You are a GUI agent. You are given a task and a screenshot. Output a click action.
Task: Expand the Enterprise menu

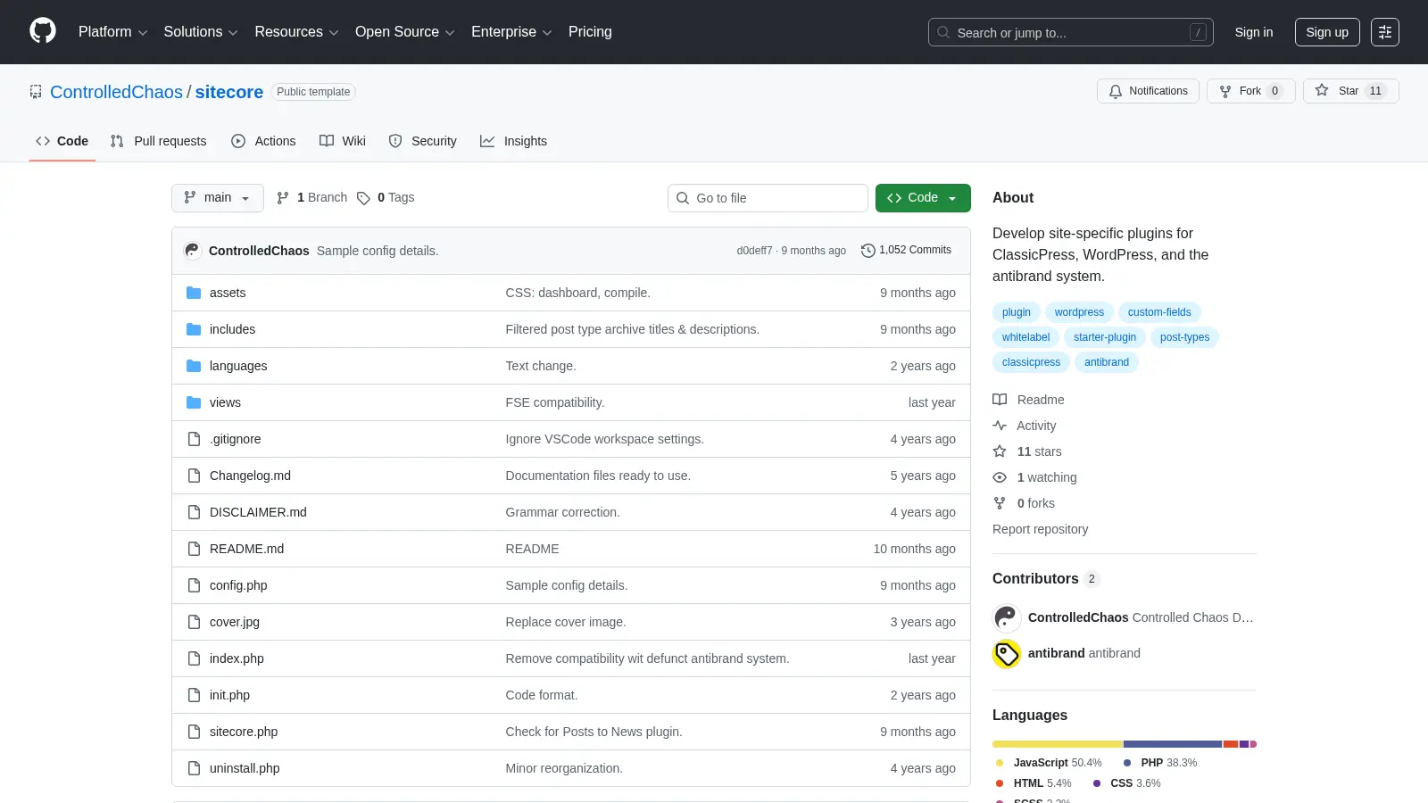coord(511,32)
